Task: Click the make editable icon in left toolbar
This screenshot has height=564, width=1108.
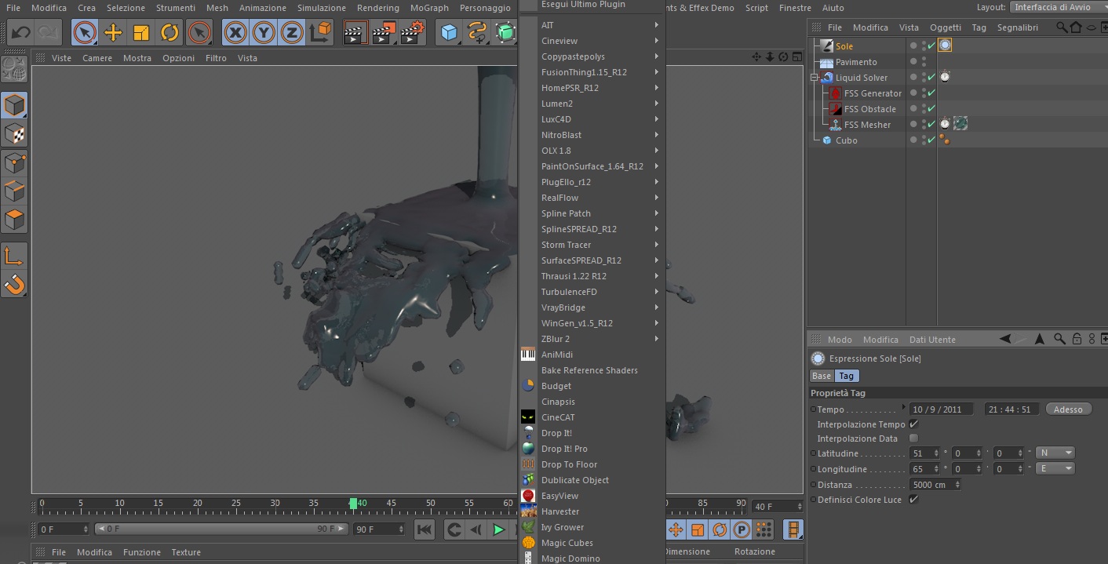Action: tap(14, 69)
